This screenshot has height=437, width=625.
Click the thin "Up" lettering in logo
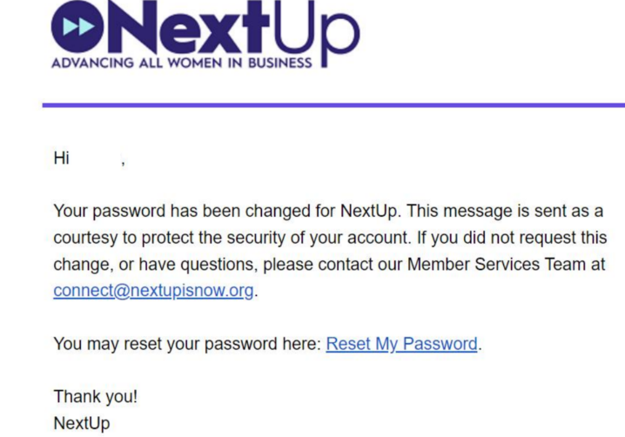[x=318, y=33]
